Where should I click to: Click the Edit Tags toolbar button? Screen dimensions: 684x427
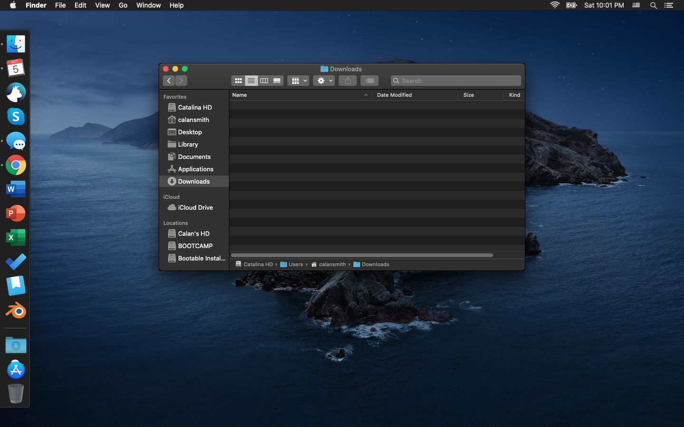(x=370, y=81)
